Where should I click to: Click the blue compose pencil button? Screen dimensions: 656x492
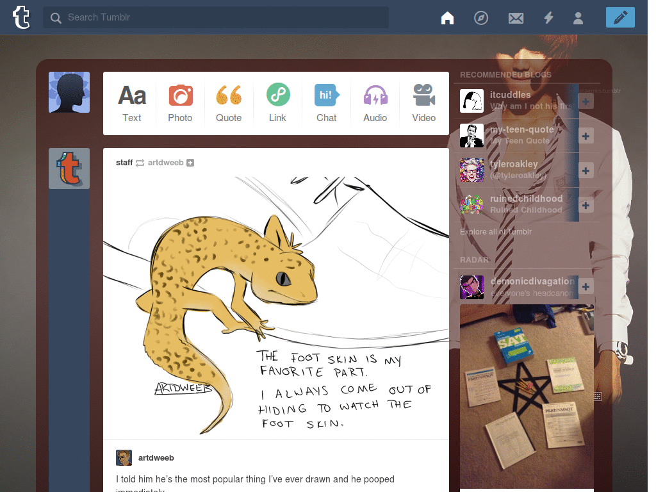620,17
